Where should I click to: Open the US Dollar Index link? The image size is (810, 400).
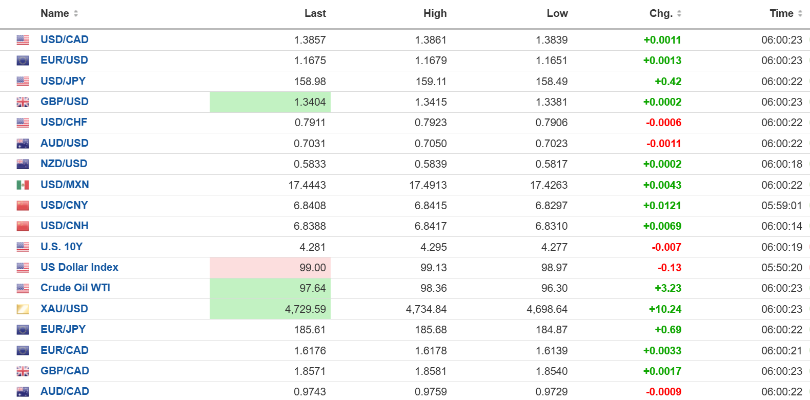pyautogui.click(x=79, y=267)
